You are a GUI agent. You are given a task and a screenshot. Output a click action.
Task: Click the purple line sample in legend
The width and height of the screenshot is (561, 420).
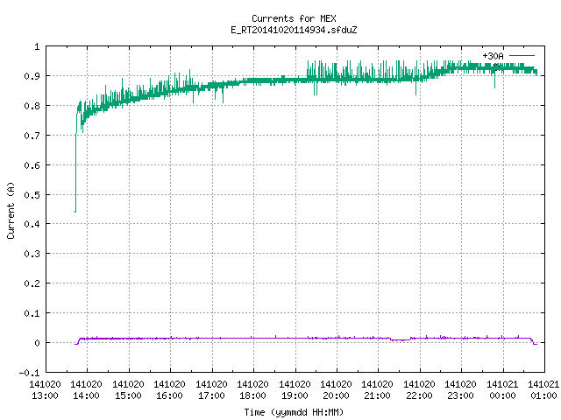point(522,56)
